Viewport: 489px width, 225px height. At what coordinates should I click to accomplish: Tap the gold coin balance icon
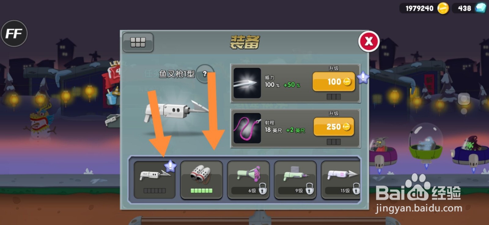tap(443, 8)
